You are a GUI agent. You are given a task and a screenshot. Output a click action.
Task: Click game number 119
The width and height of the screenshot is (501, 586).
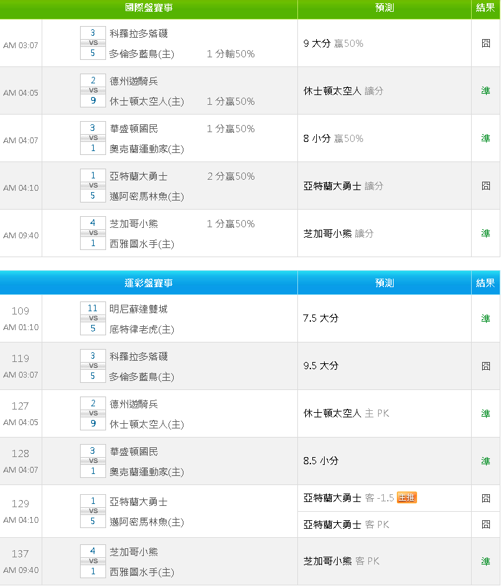point(20,358)
